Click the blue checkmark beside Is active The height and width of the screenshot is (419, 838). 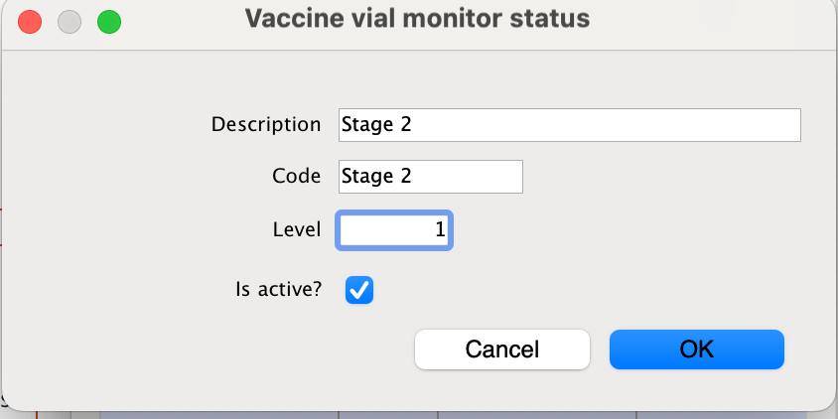[359, 290]
